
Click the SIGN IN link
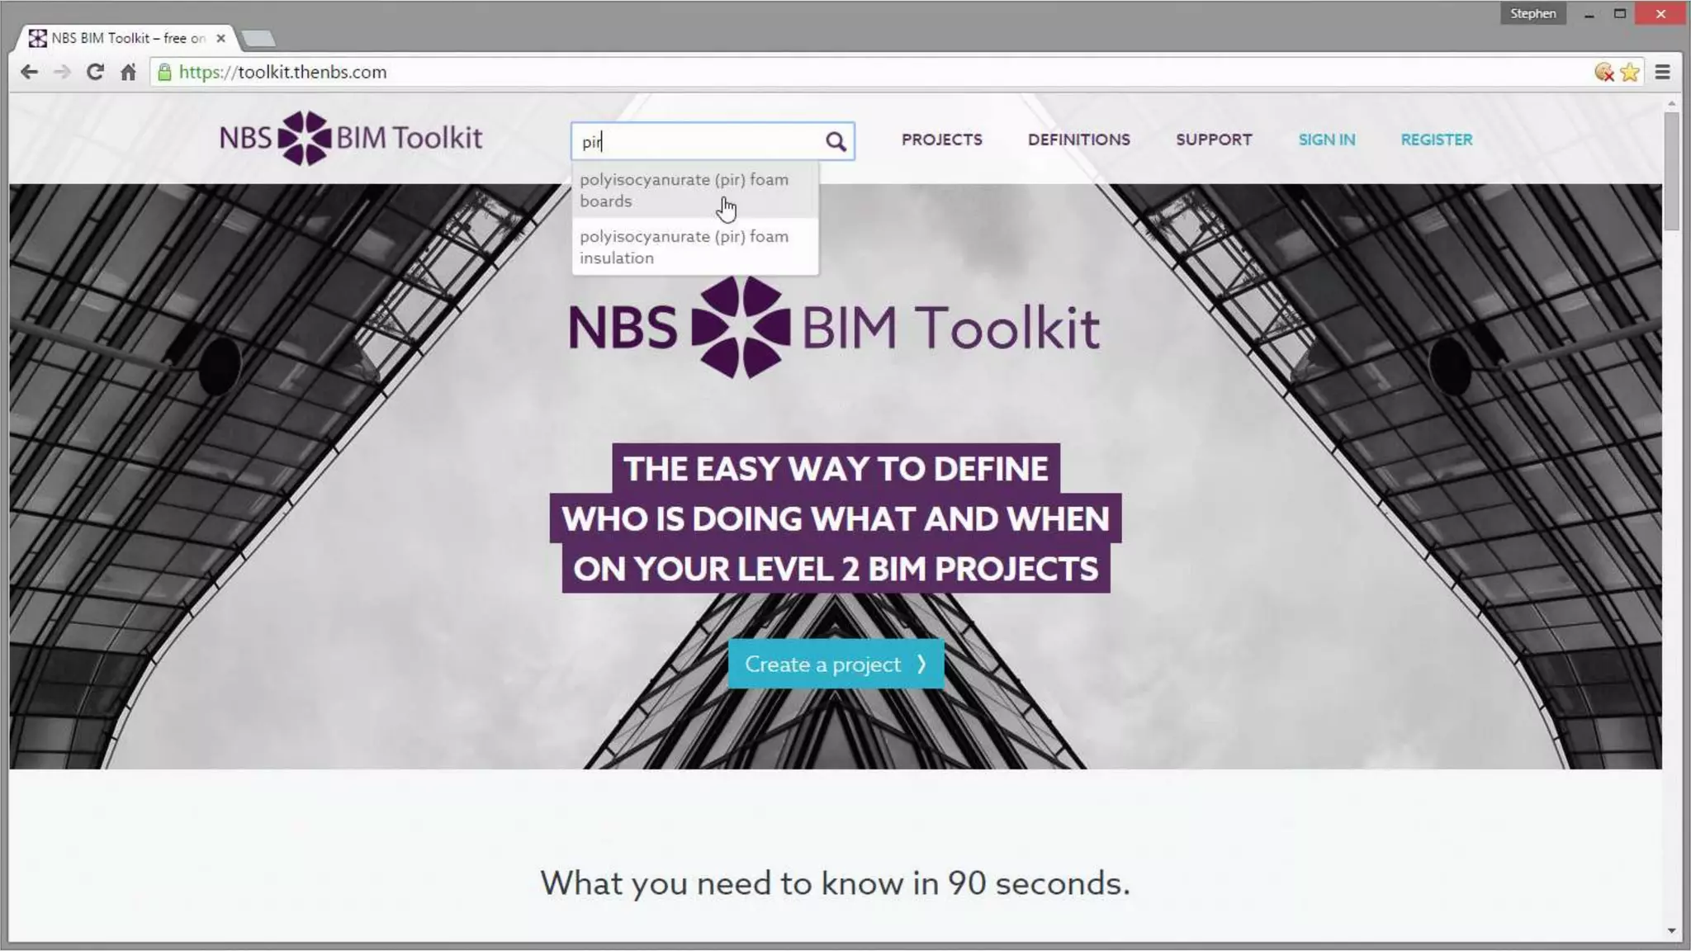1326,140
